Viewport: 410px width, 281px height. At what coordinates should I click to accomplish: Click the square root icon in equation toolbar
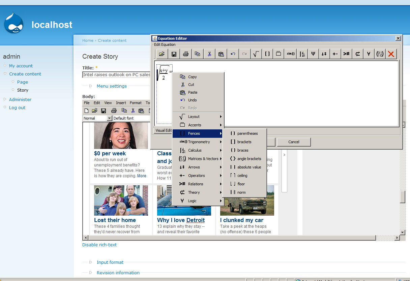[256, 54]
